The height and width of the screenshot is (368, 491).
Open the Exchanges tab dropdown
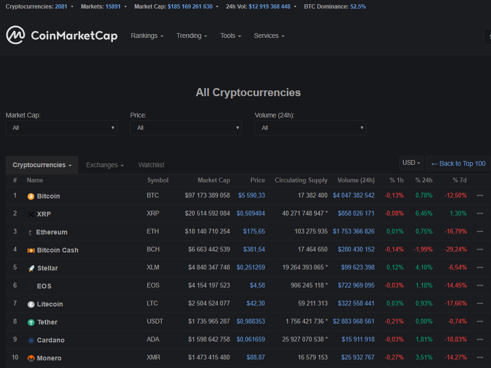(105, 165)
